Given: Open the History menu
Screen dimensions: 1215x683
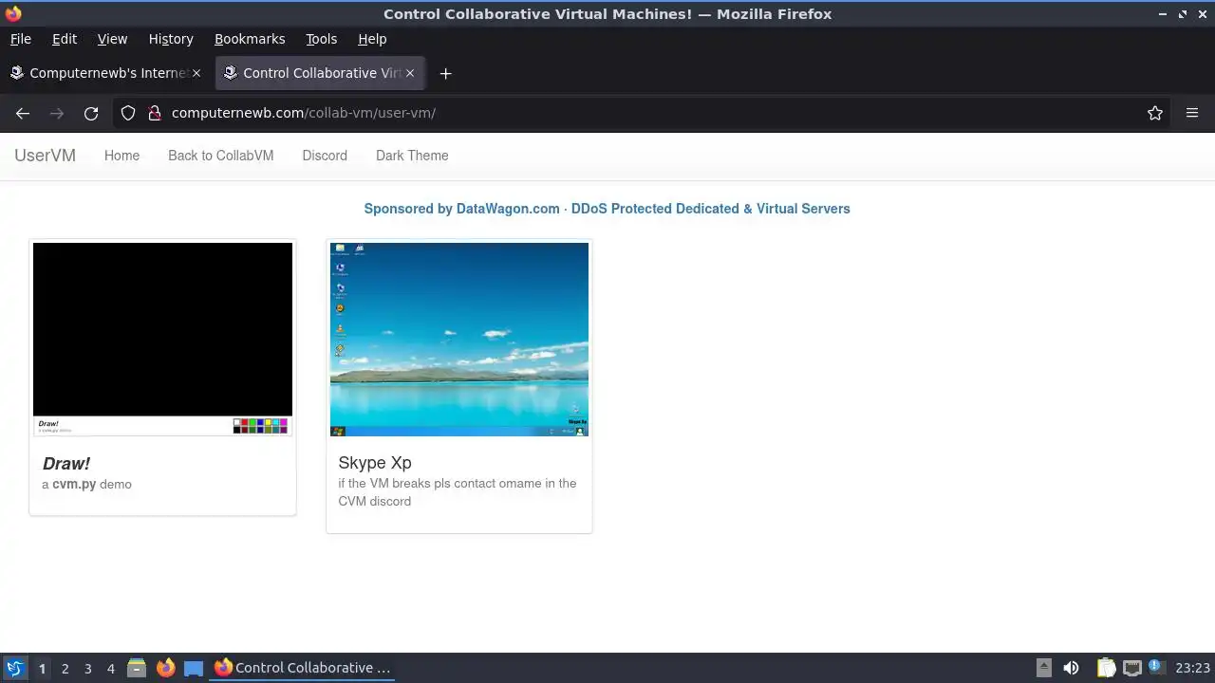Looking at the screenshot, I should [171, 39].
